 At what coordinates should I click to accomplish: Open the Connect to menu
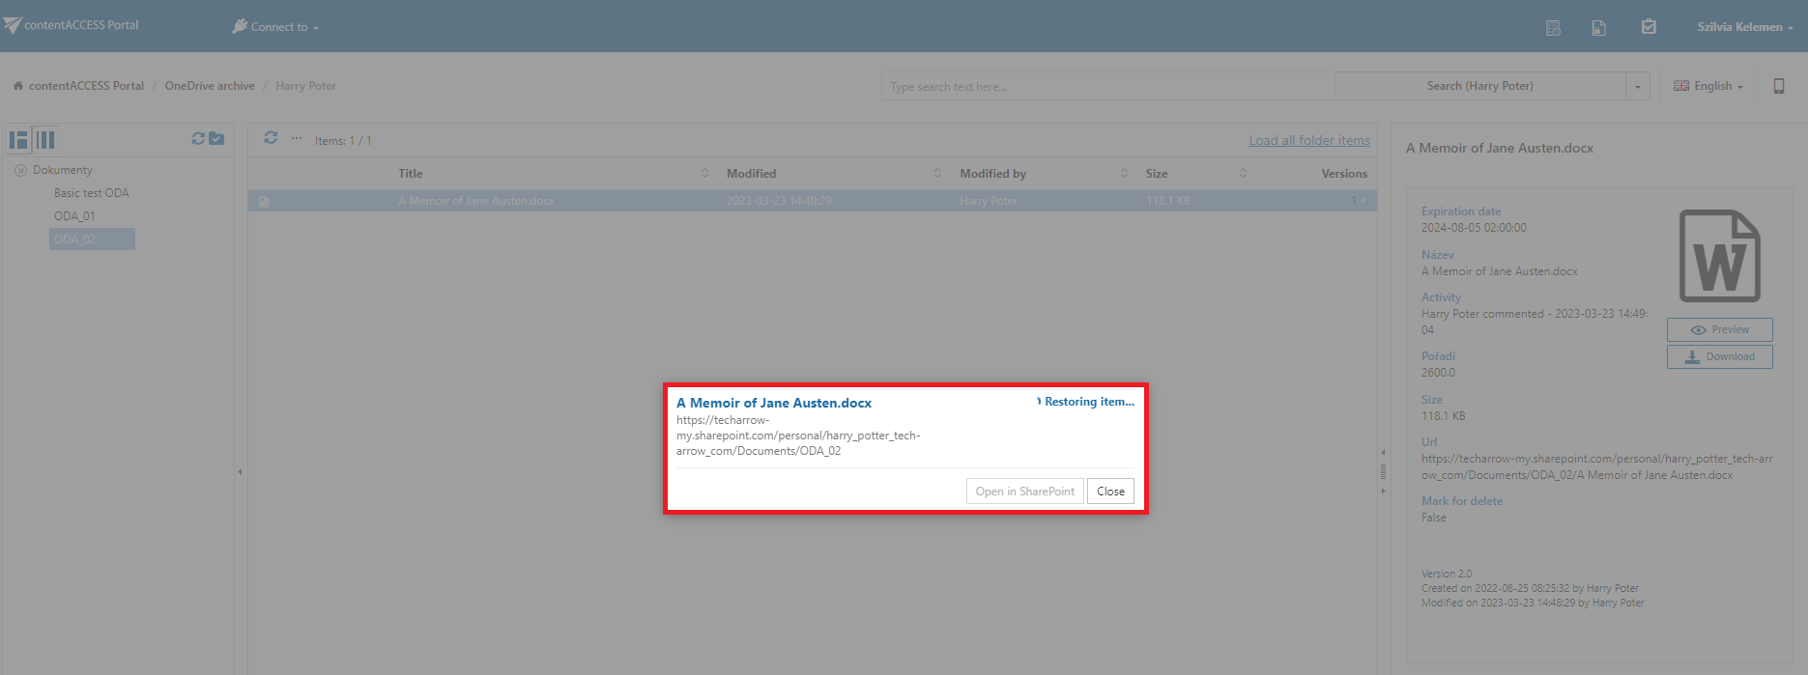point(276,27)
